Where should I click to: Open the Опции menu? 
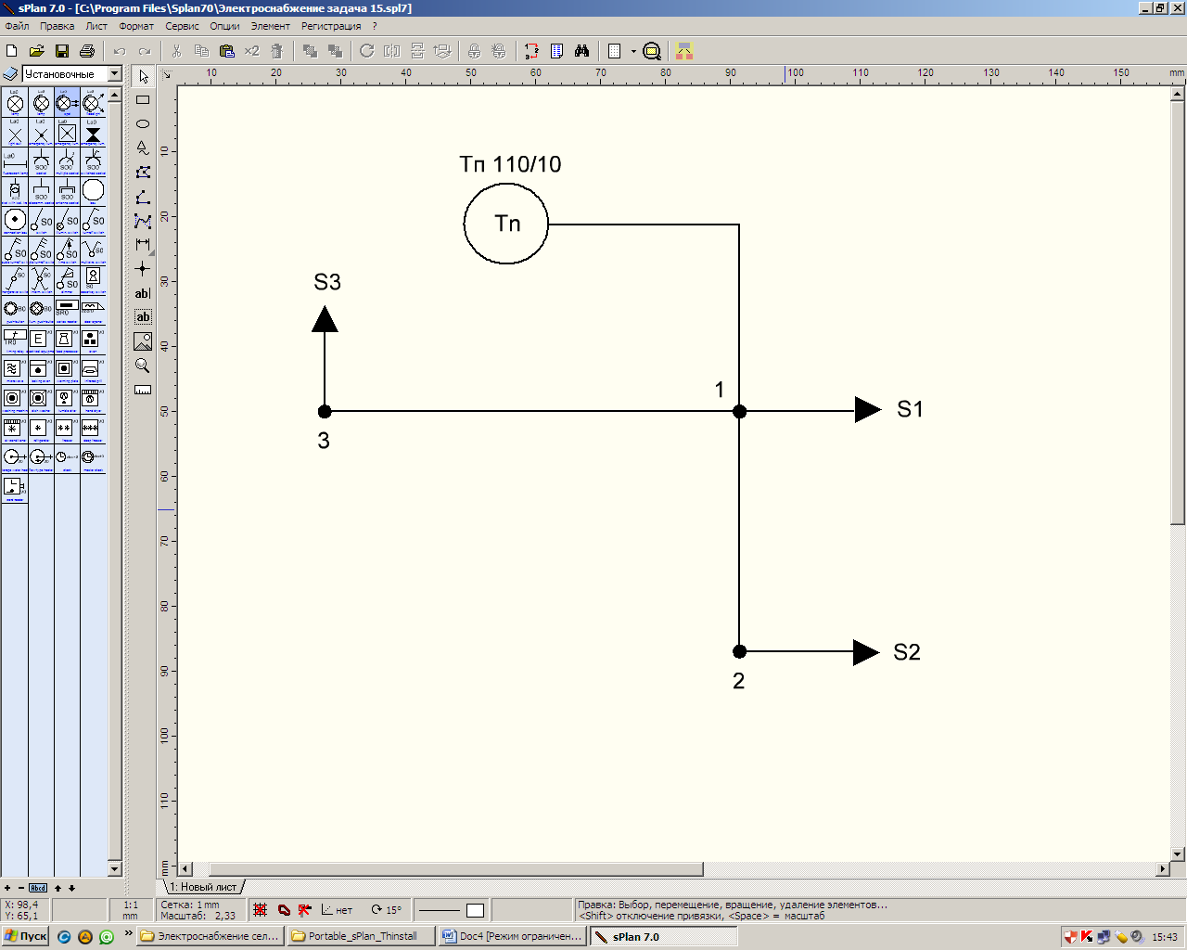click(224, 26)
